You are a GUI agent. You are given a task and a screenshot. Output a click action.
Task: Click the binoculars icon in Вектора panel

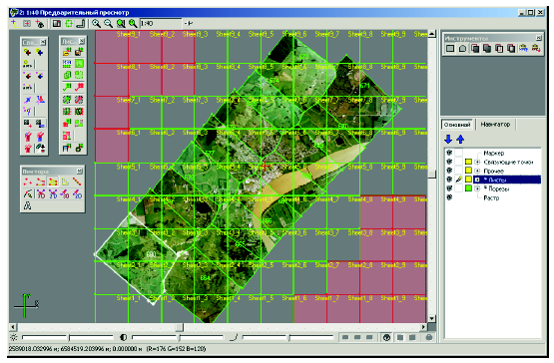28,205
